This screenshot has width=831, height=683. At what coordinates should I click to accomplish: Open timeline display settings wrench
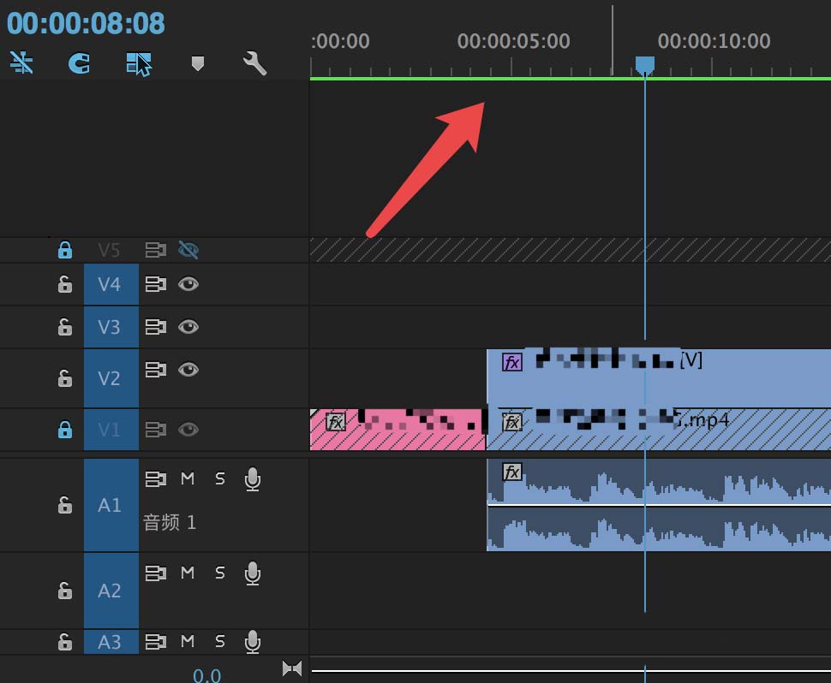(255, 63)
